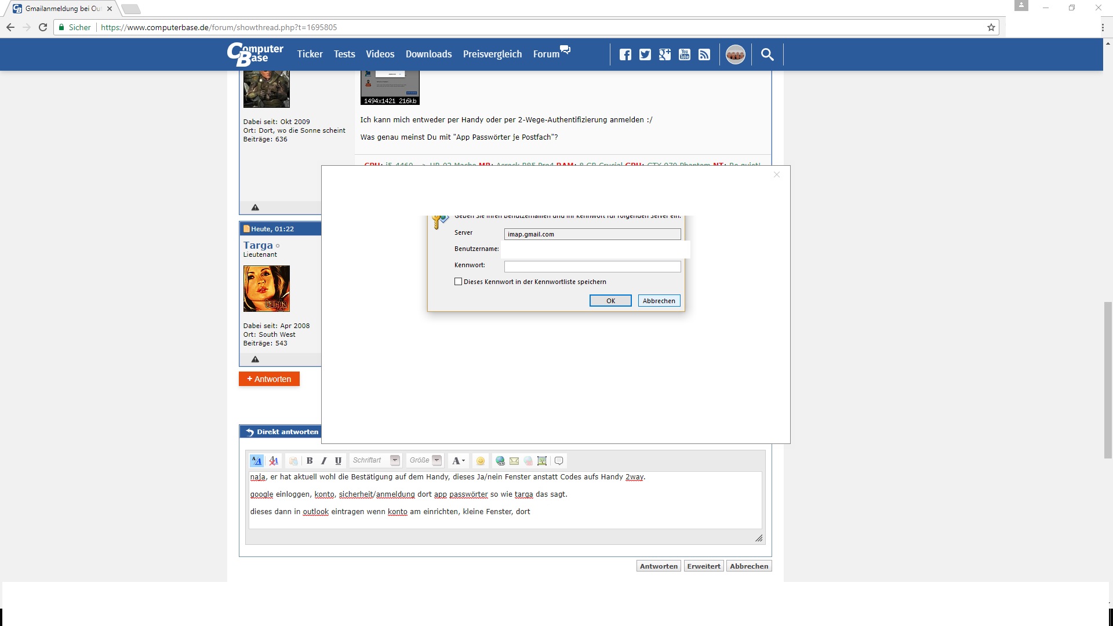Open ComputerBase Facebook page icon
This screenshot has width=1113, height=626.
pos(625,54)
